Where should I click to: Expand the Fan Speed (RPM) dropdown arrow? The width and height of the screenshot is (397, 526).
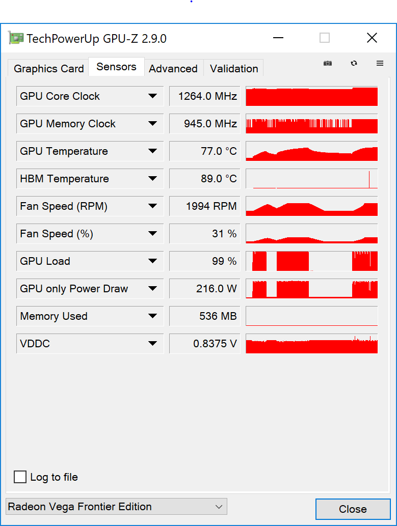(152, 206)
